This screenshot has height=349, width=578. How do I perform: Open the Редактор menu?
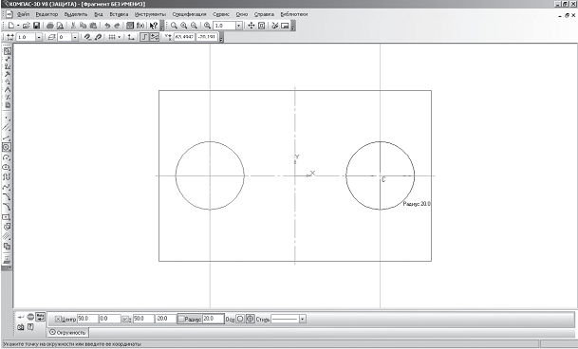(x=47, y=14)
